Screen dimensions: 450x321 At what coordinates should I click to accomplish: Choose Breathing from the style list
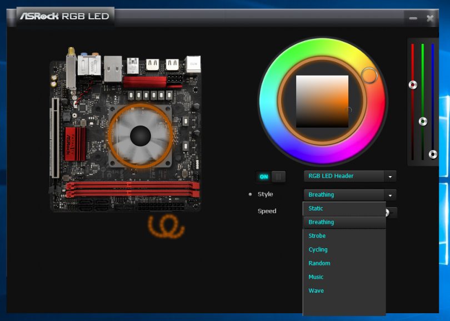point(321,222)
